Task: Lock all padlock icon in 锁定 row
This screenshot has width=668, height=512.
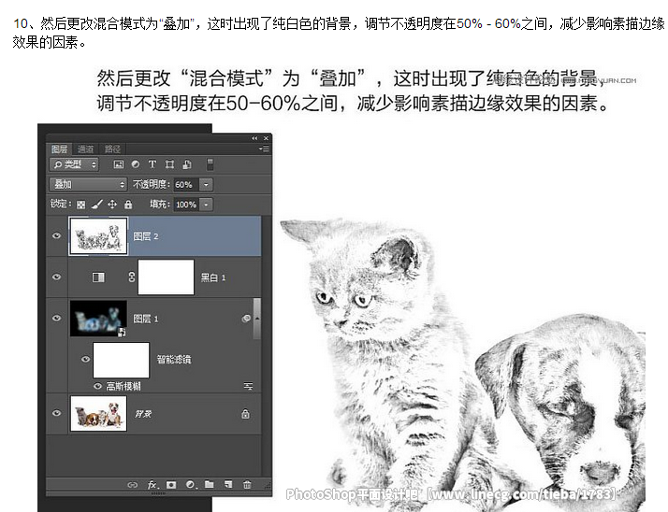Action: click(128, 205)
